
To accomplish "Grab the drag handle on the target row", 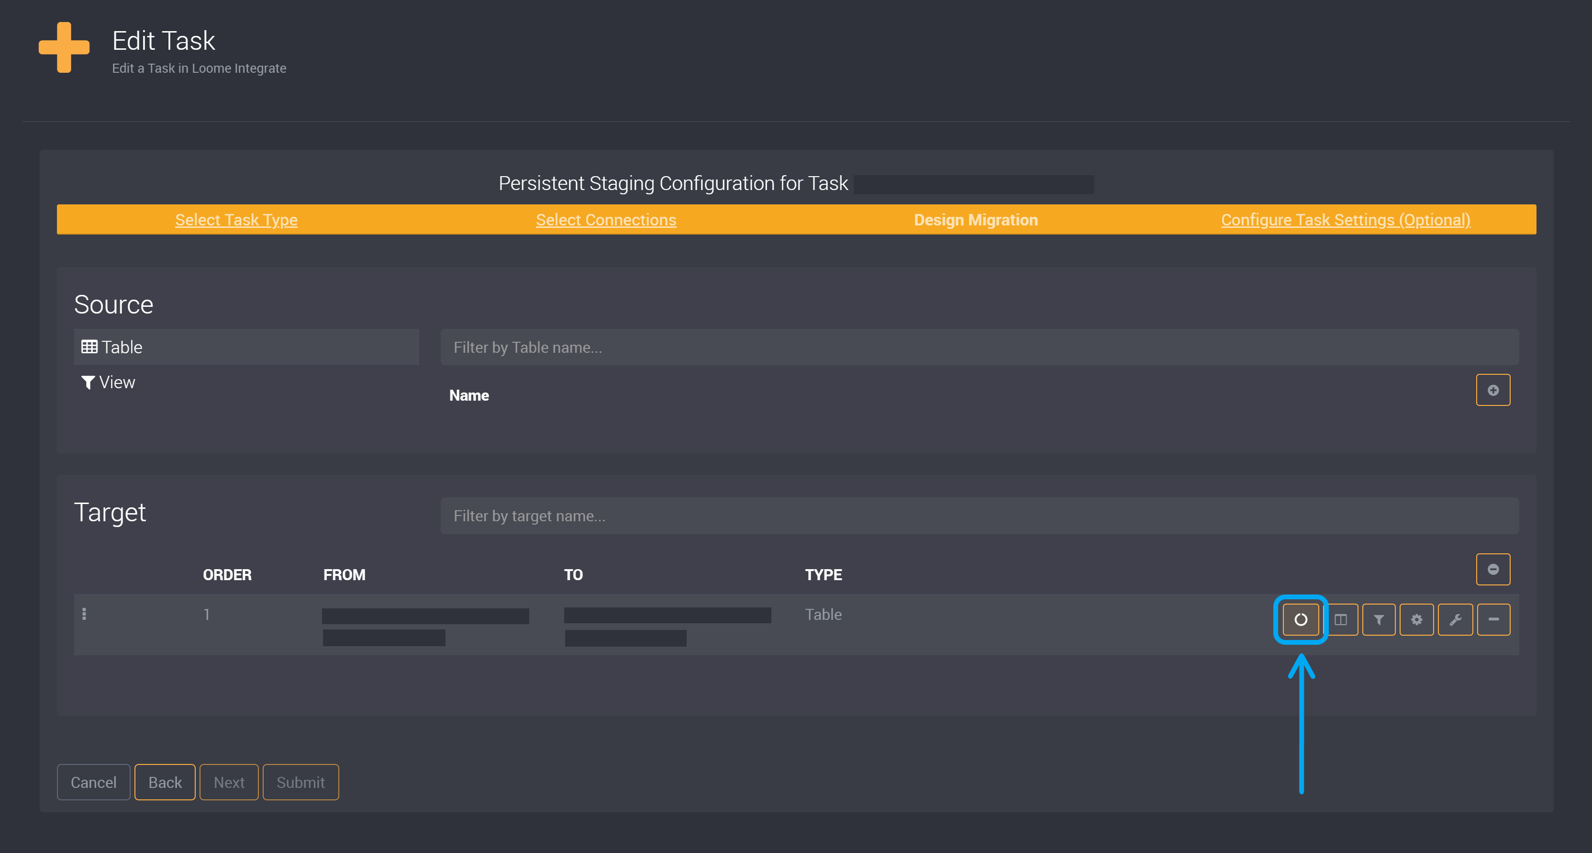I will (x=85, y=615).
